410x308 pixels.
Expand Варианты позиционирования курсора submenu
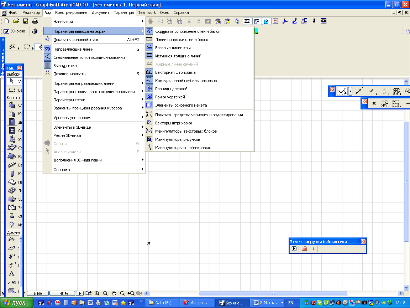pyautogui.click(x=94, y=108)
